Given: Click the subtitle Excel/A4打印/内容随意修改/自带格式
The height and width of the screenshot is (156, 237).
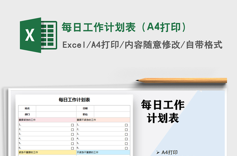Looking at the screenshot, I should pos(142,45).
